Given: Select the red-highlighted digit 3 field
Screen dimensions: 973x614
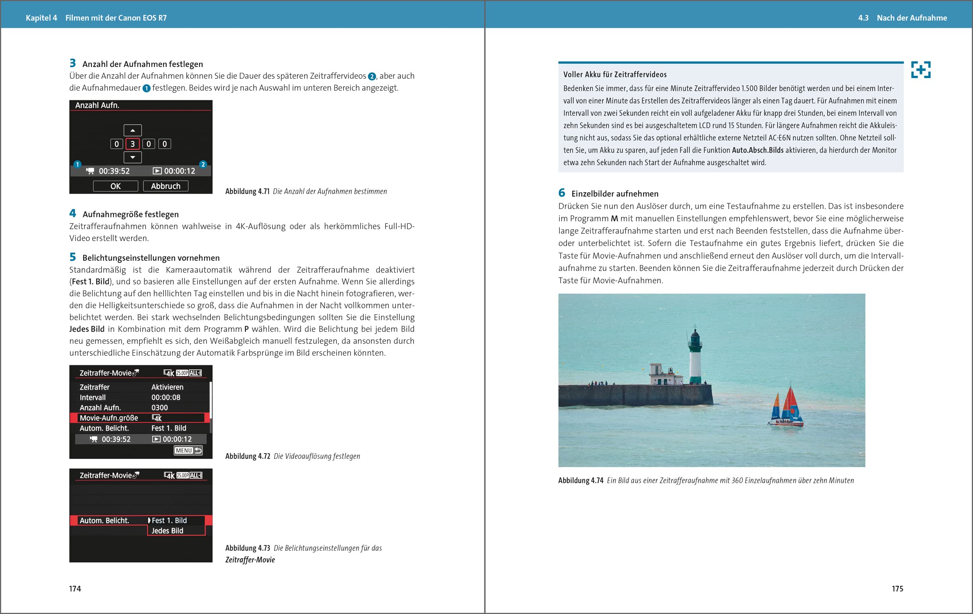Looking at the screenshot, I should tap(133, 144).
